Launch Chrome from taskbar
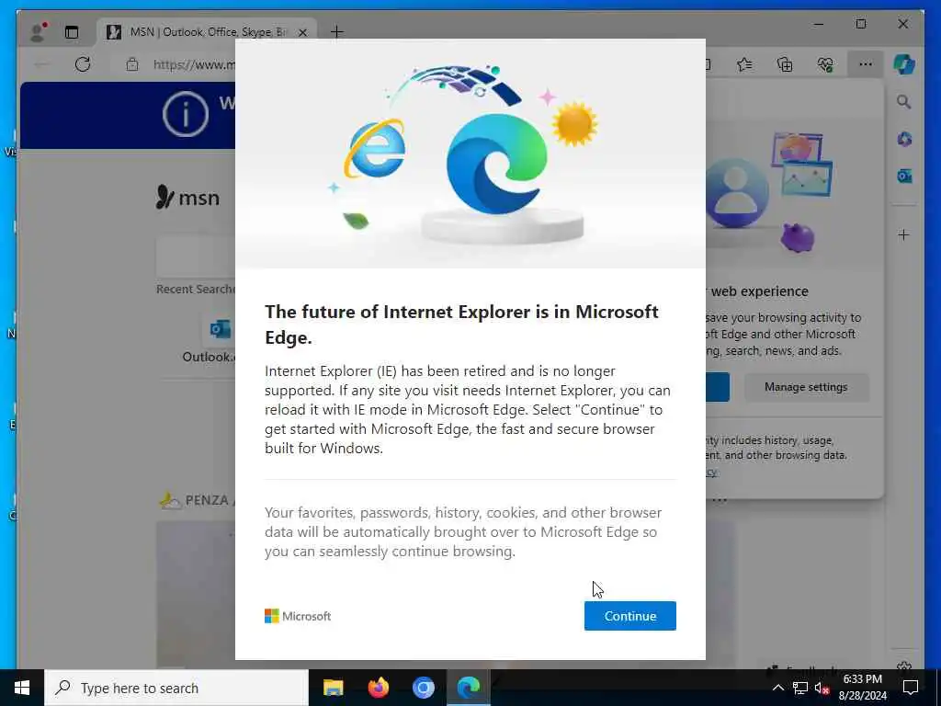 (x=423, y=688)
